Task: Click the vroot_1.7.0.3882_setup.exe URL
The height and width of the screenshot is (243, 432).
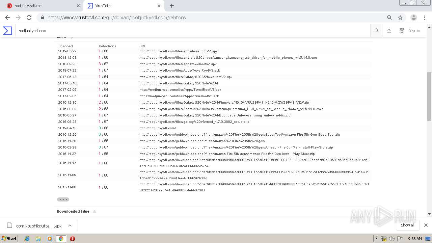Action: (194, 122)
